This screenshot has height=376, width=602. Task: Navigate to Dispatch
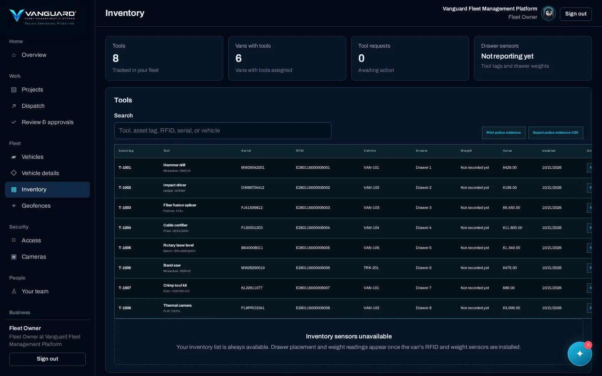pos(47,106)
